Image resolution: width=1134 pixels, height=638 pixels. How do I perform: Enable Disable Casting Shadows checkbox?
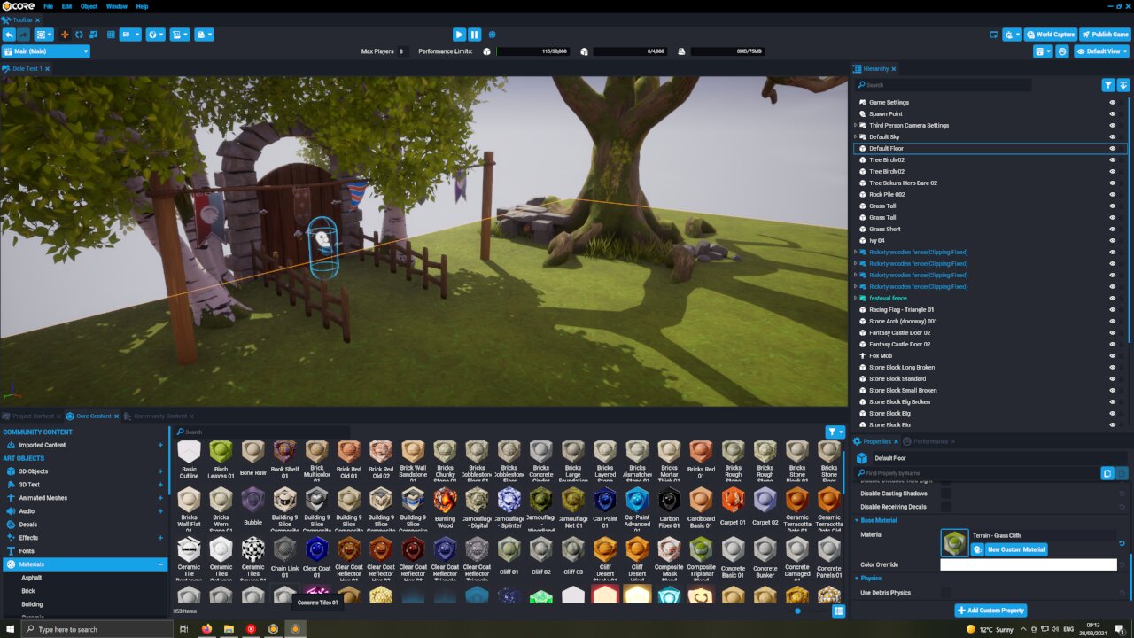945,494
